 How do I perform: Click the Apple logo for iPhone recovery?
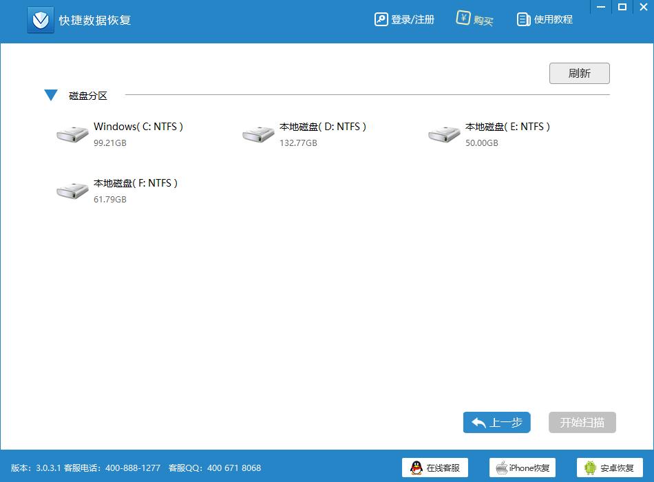click(x=501, y=468)
